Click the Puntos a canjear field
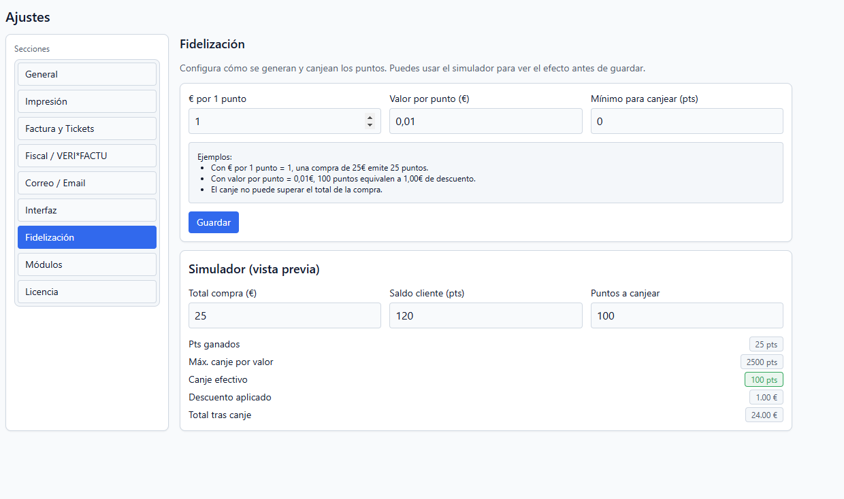844x499 pixels. click(x=686, y=315)
